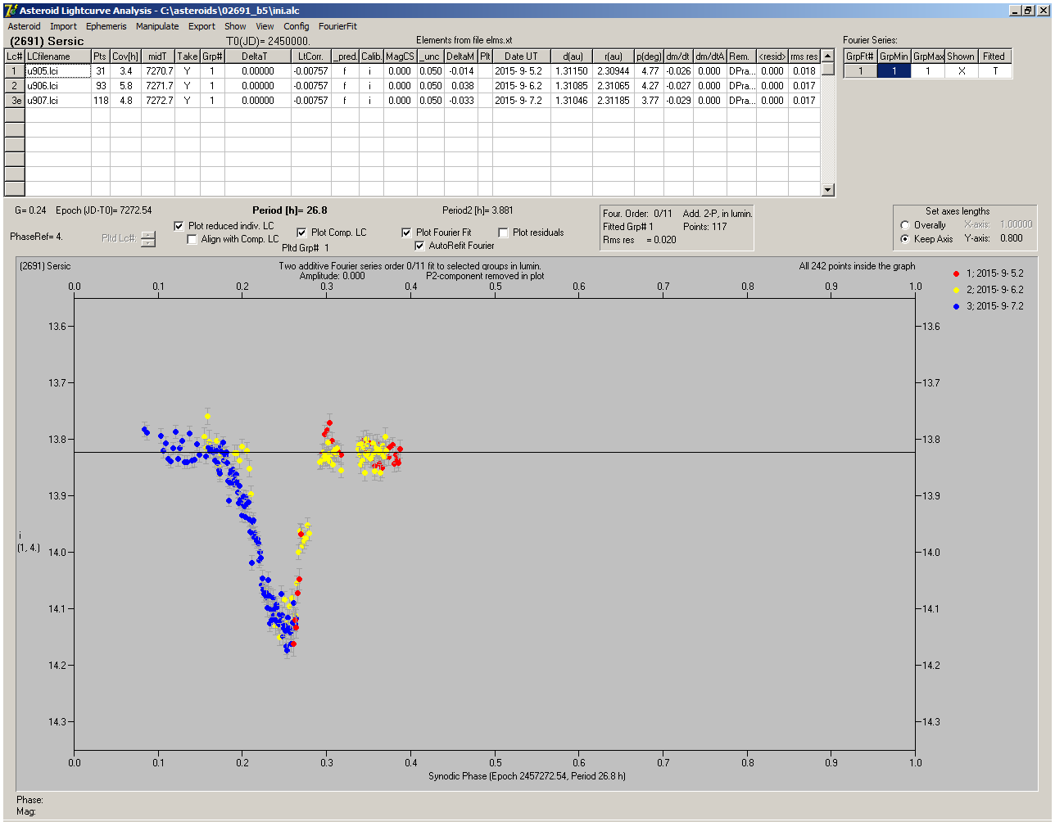Screen dimensions: 1055x822
Task: Click the PhaseRef= 4. label
Action: tap(36, 237)
